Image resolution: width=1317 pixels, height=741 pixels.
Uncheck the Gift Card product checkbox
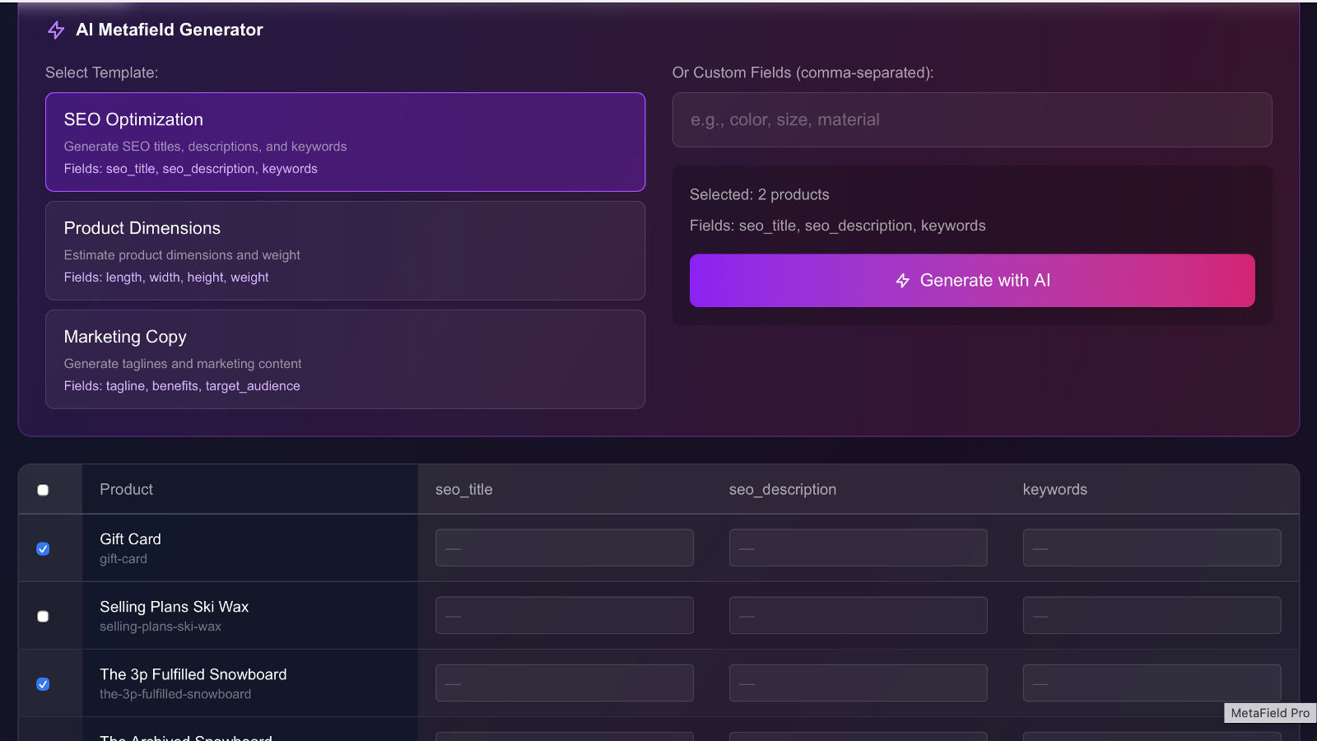coord(43,548)
